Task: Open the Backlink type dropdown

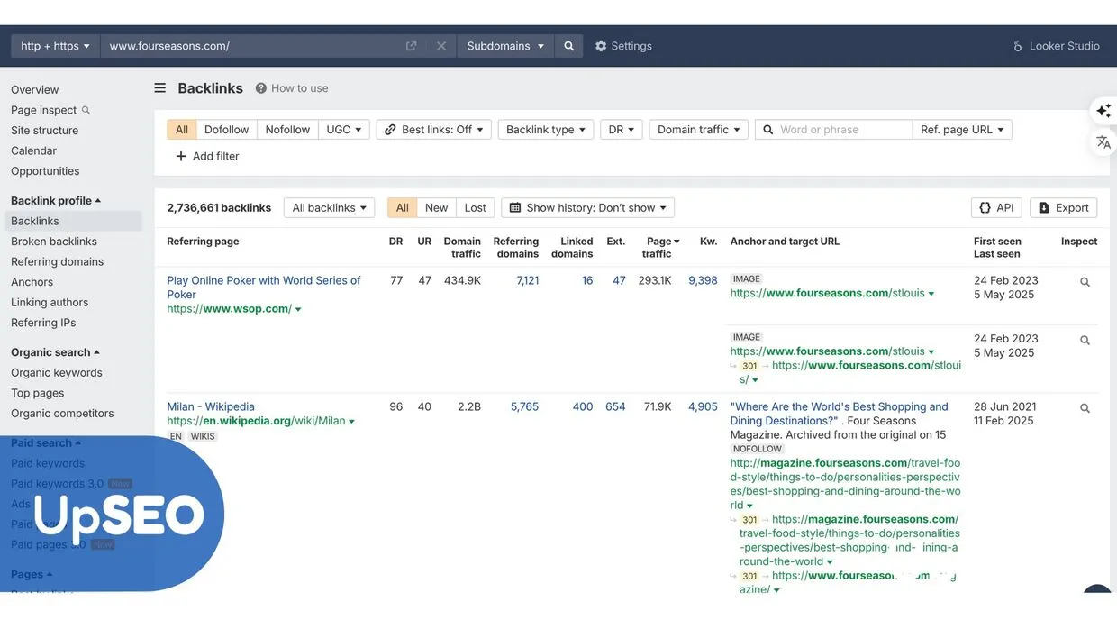Action: point(546,130)
